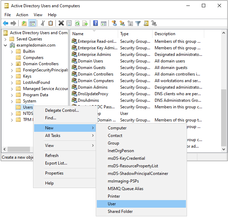Select the Computers container in tree
Viewport: 228px width, 217px height.
click(33, 58)
